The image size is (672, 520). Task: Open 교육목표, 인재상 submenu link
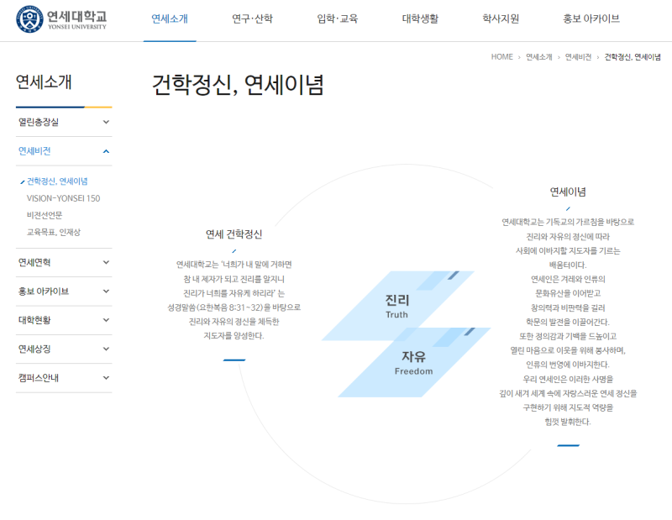tap(54, 233)
